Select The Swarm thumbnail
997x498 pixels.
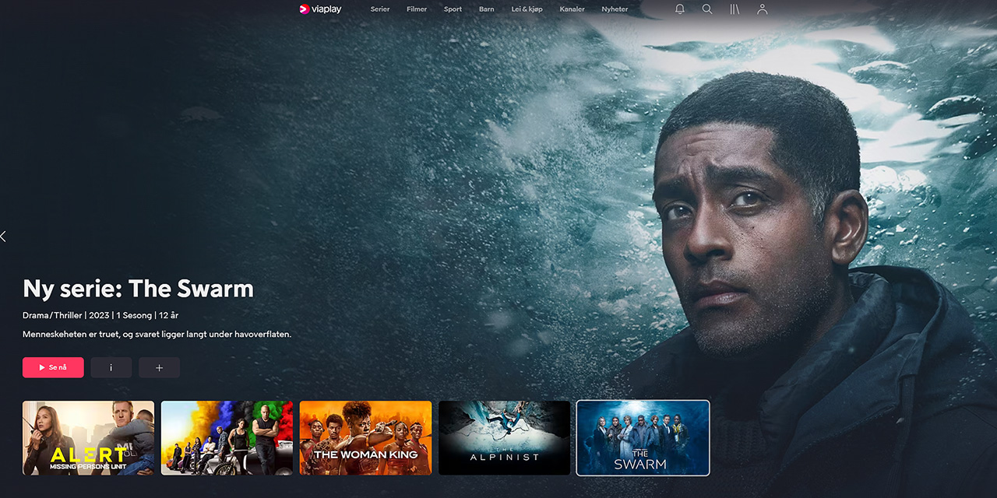[643, 438]
